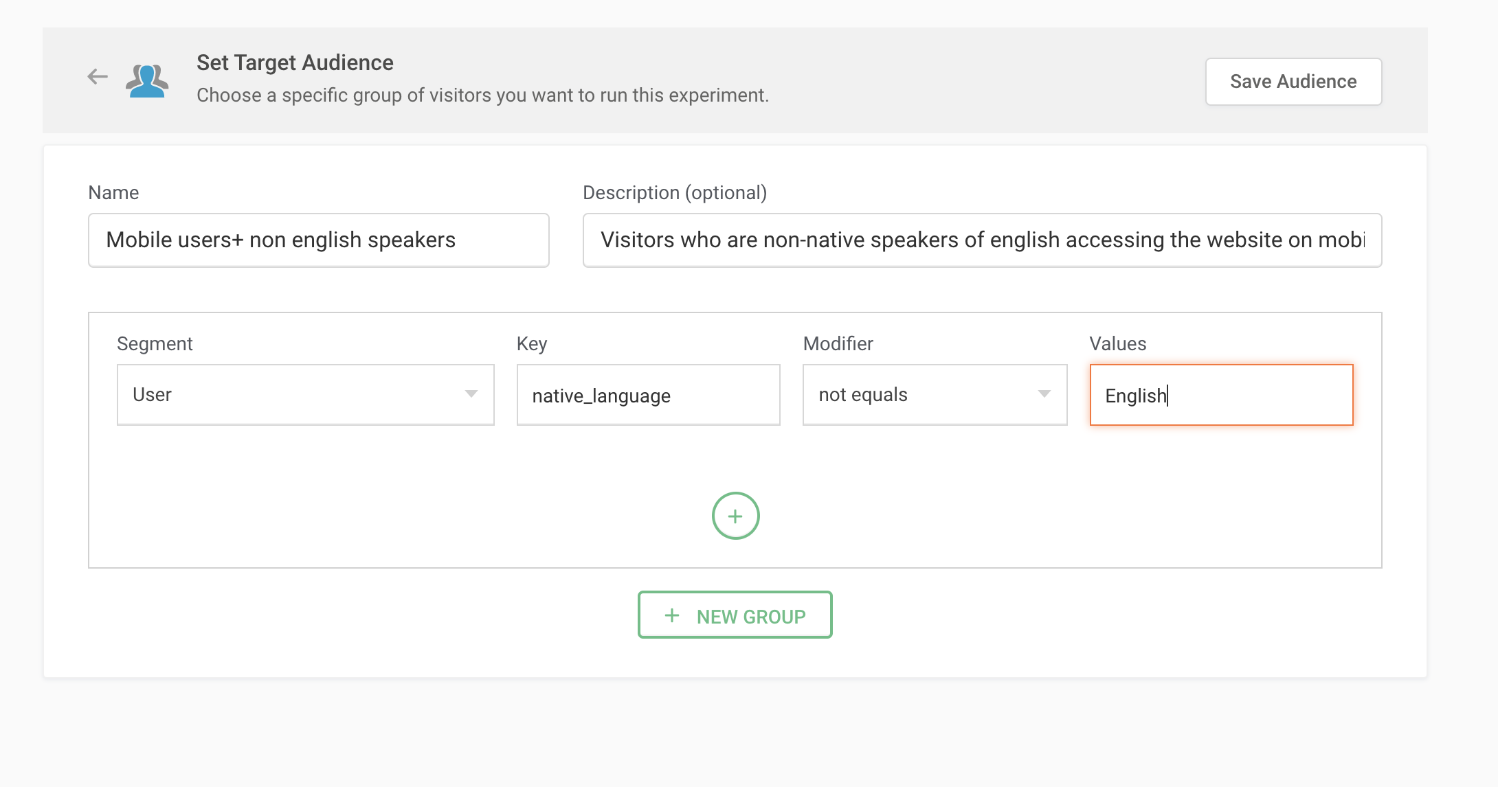Screen dimensions: 1498x787
Task: Click the experiment visitors subtitle text
Action: pos(482,95)
